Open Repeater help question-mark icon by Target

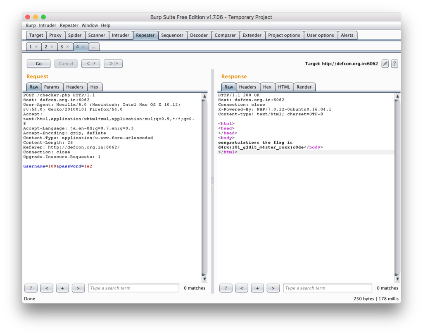(394, 64)
